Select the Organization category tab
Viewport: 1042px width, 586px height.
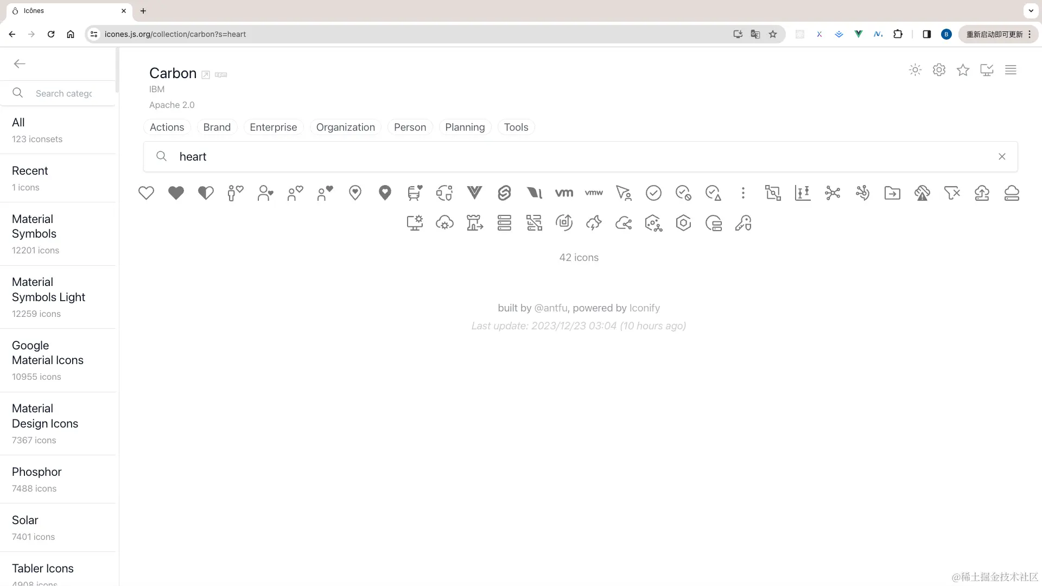coord(345,126)
